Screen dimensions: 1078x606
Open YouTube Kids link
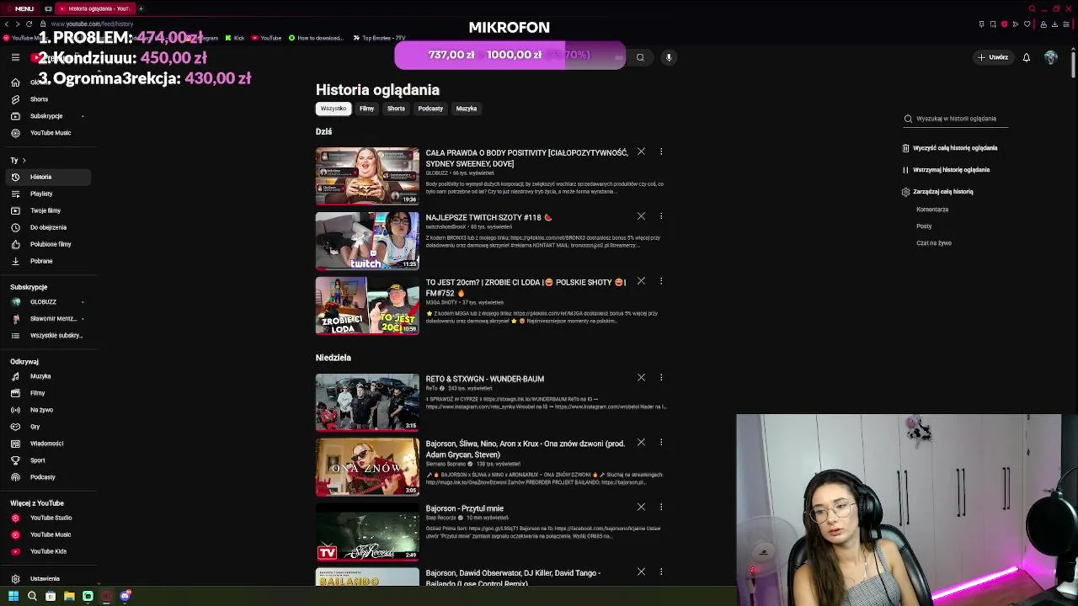[48, 551]
